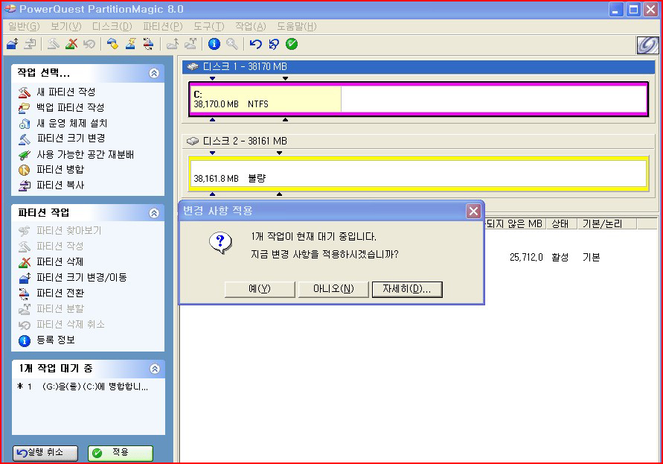Click the 상태 column header
663x464 pixels.
[x=561, y=223]
